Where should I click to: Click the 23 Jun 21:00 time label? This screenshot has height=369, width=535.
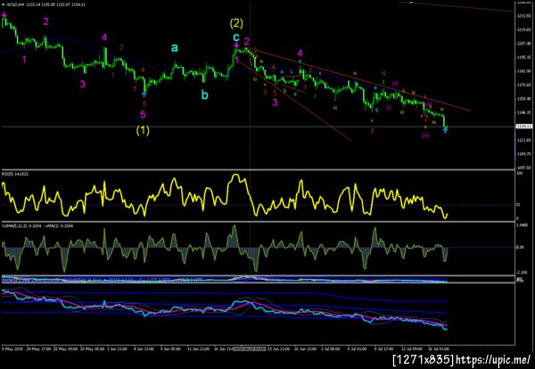pyautogui.click(x=278, y=349)
